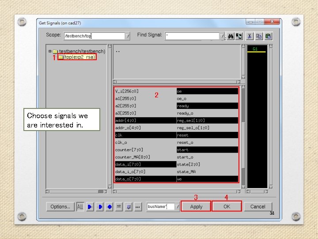Toggle the inout signal filter icon
This screenshot has width=318, height=239.
click(x=110, y=207)
